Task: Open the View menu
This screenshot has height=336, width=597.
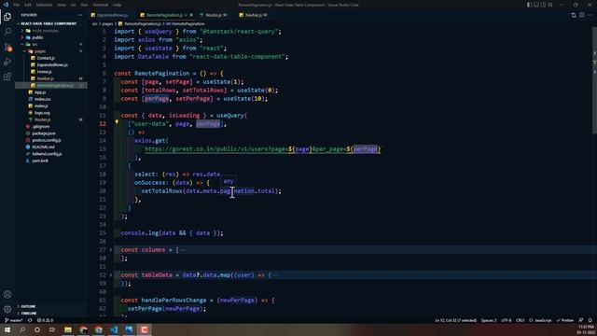Action: [62, 5]
